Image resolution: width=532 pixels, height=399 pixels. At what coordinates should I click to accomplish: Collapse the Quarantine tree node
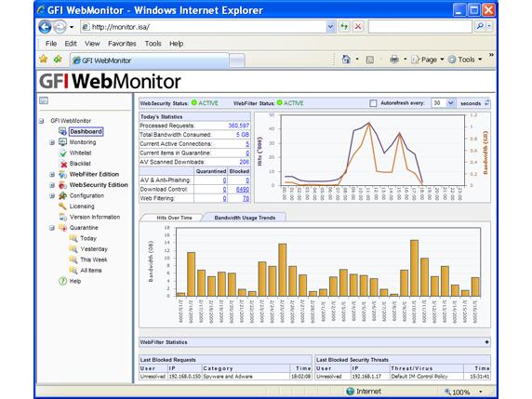52,228
